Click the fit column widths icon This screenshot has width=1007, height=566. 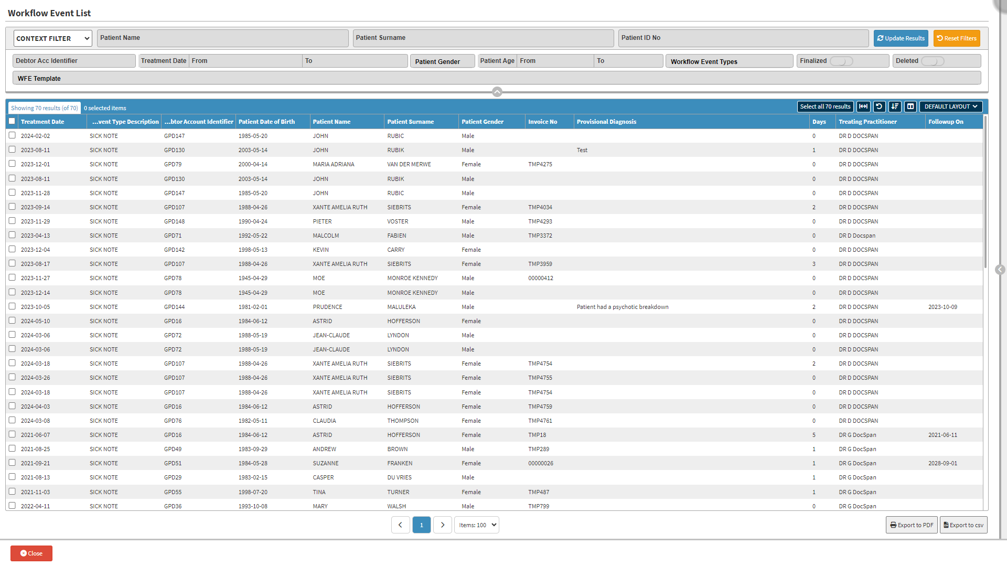pos(863,106)
